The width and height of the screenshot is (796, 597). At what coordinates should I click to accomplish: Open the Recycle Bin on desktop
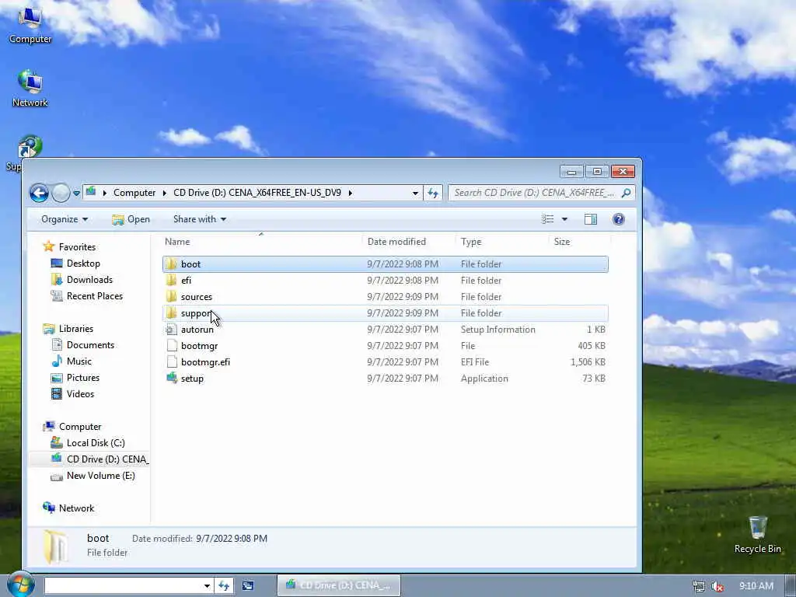pyautogui.click(x=757, y=535)
